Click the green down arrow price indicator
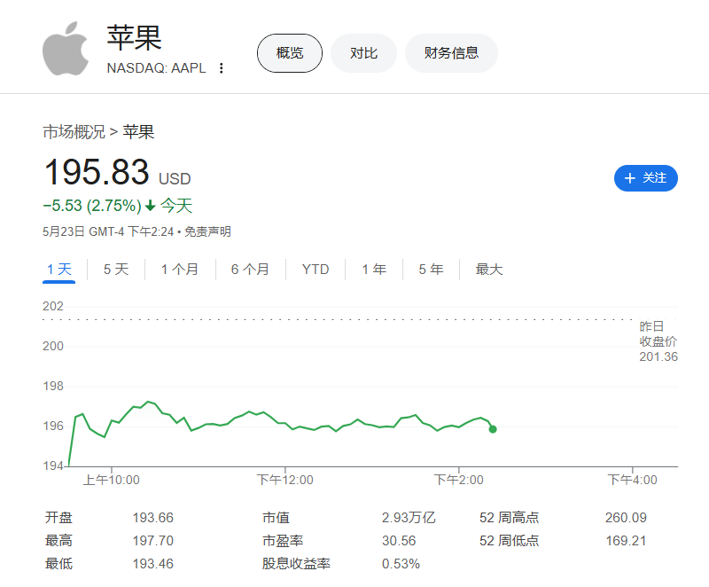 tap(151, 206)
